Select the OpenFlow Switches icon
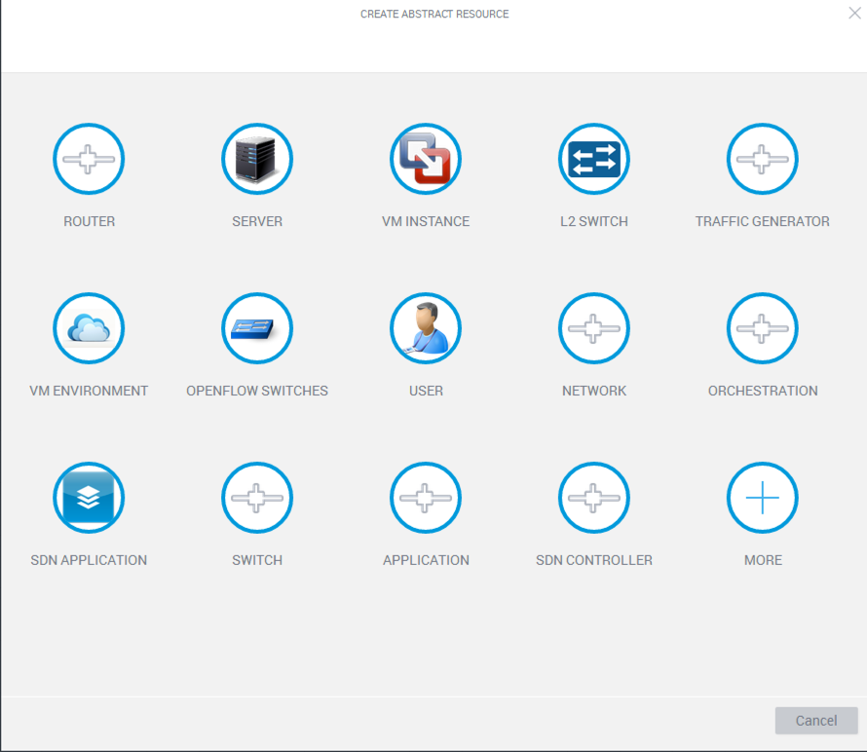Screen dimensions: 867x752 pos(257,328)
